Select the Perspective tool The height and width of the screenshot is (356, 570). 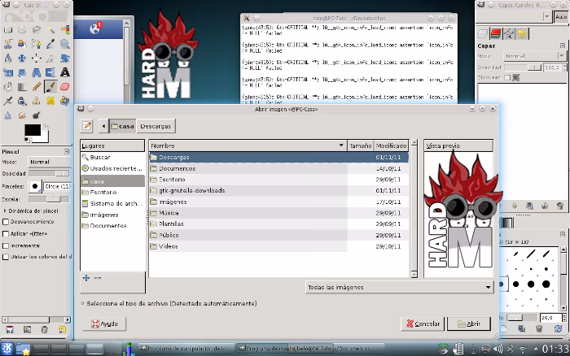(37, 72)
